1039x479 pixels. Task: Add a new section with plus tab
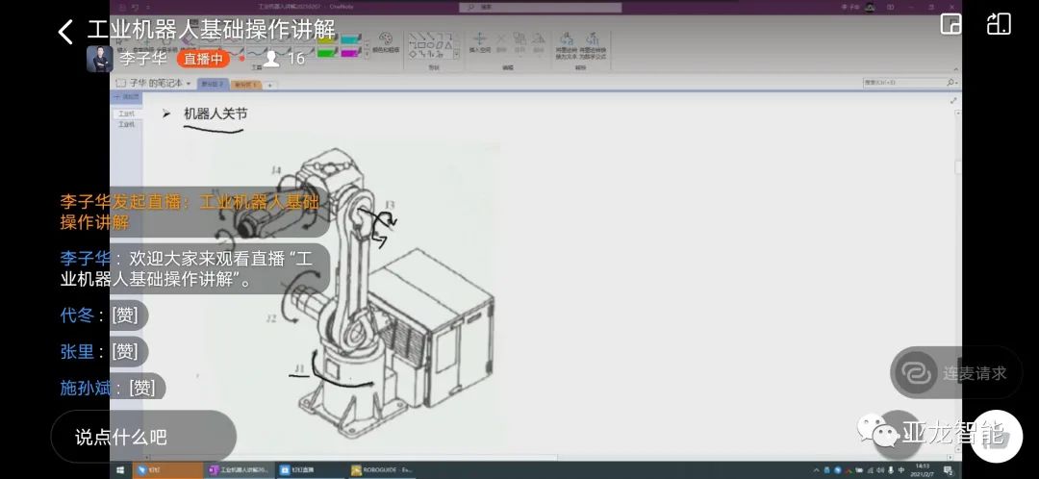coord(269,85)
